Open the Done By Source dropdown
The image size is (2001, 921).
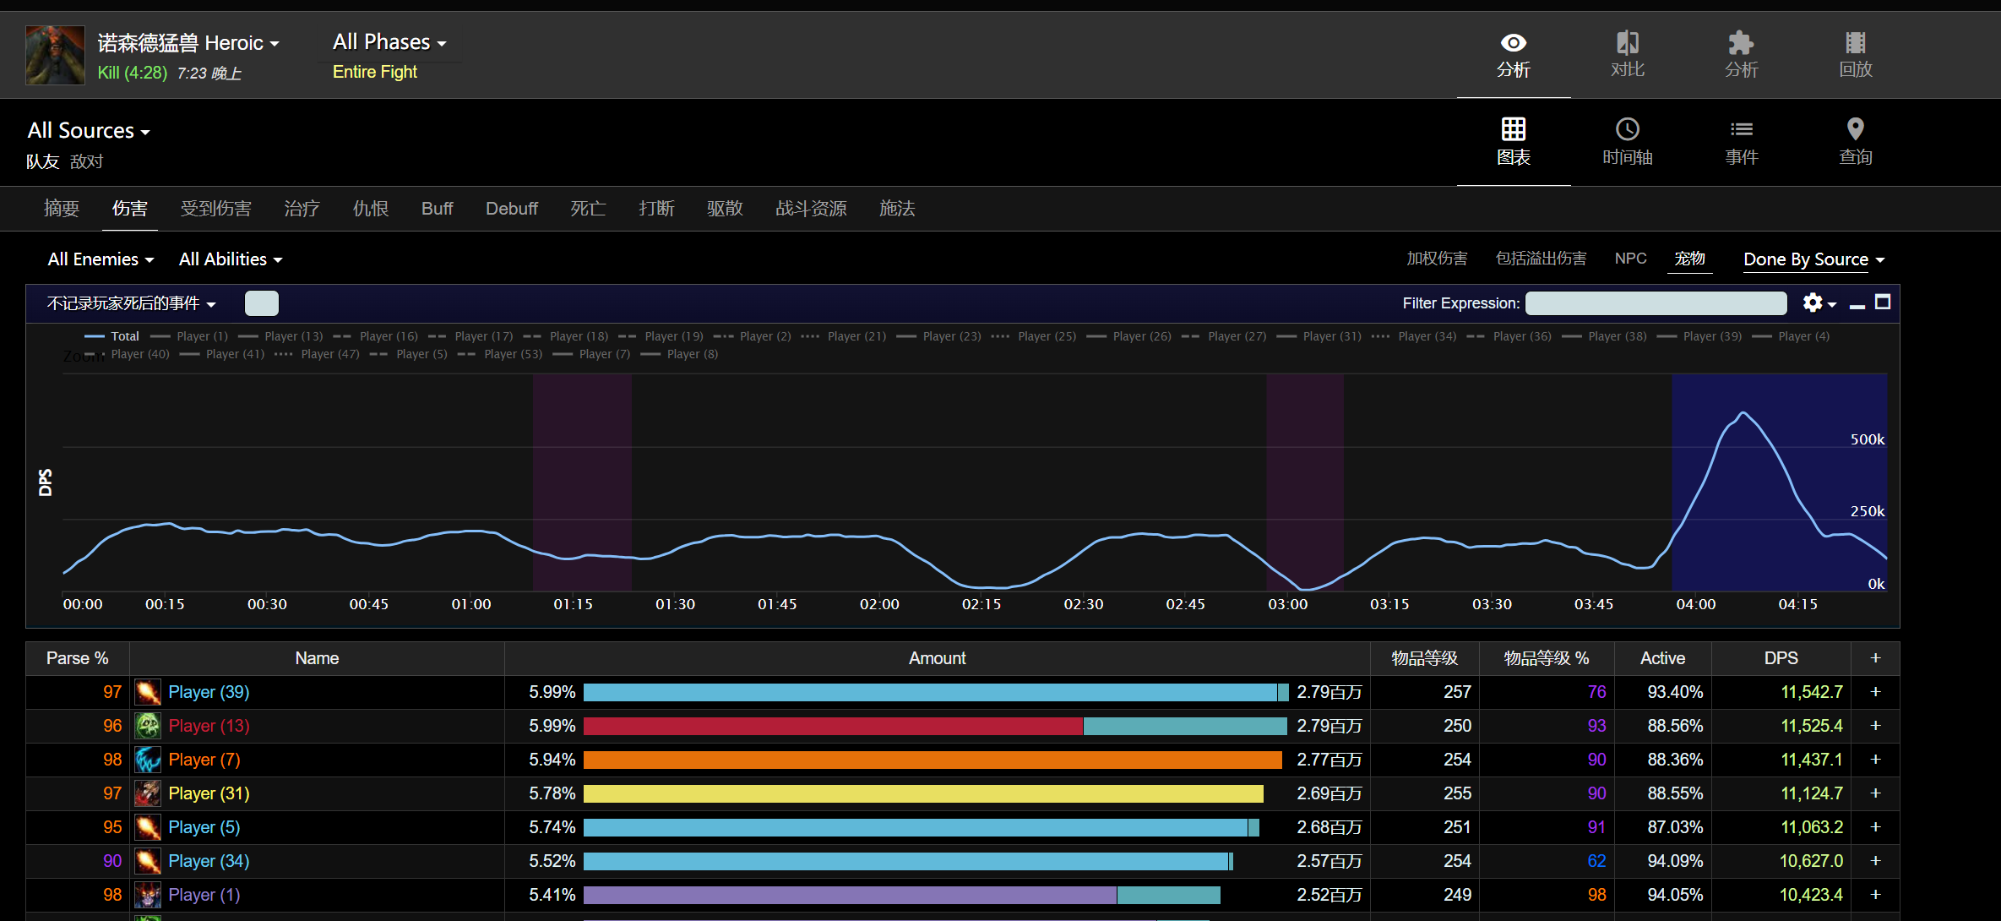click(1813, 259)
